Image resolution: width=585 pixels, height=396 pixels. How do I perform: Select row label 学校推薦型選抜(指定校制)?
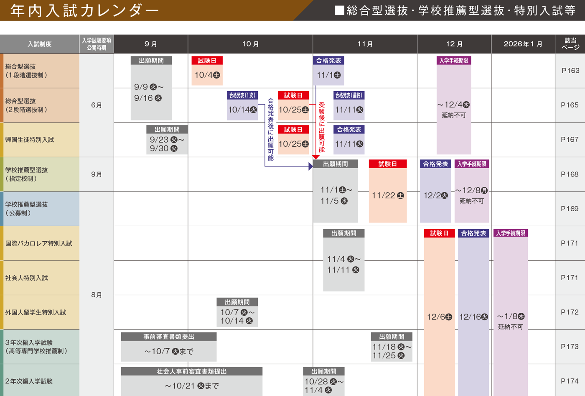[x=26, y=174]
